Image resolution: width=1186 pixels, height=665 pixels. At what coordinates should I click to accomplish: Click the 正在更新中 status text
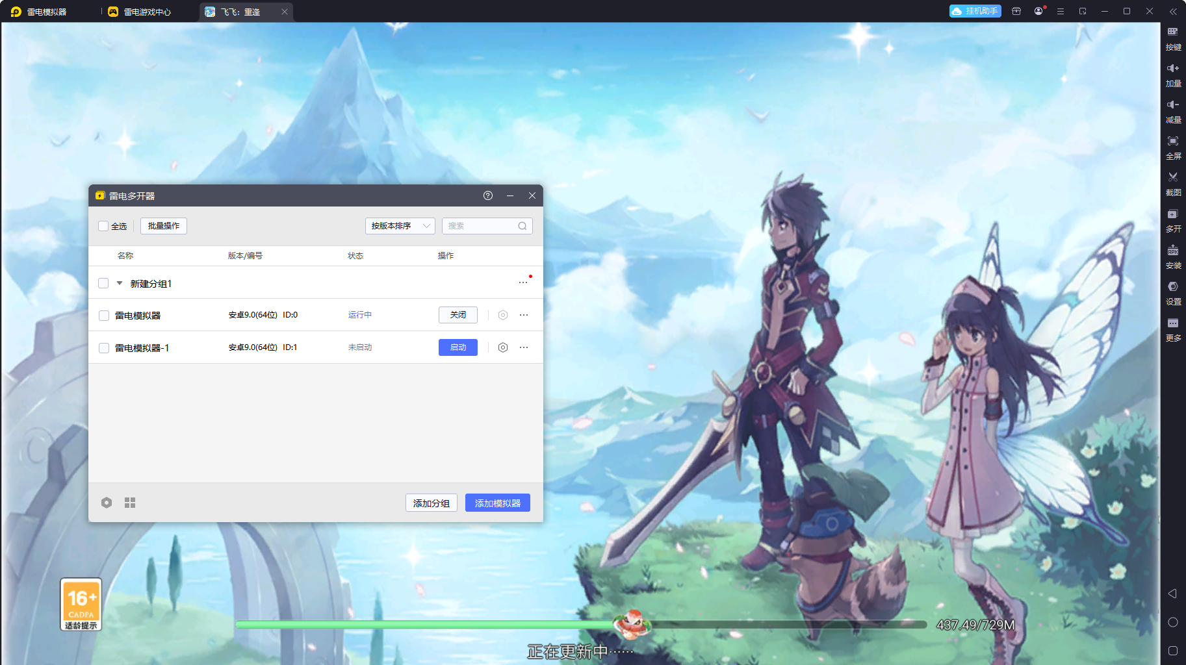pos(580,651)
